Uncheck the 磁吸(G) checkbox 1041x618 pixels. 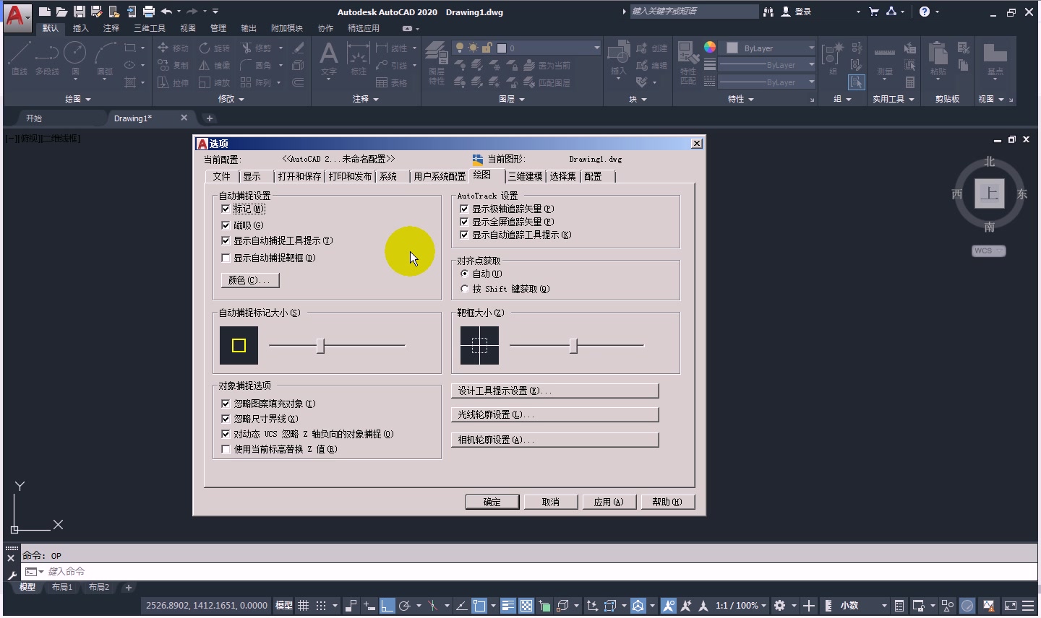226,225
